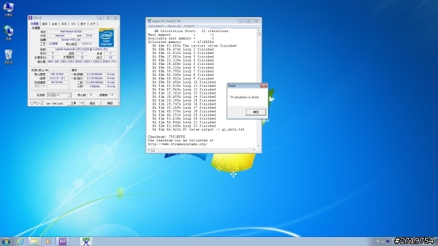The width and height of the screenshot is (438, 246).
Task: Open Windows Media Player taskbar icon
Action: [48, 241]
